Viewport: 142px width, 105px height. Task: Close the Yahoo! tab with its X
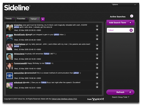point(38,19)
